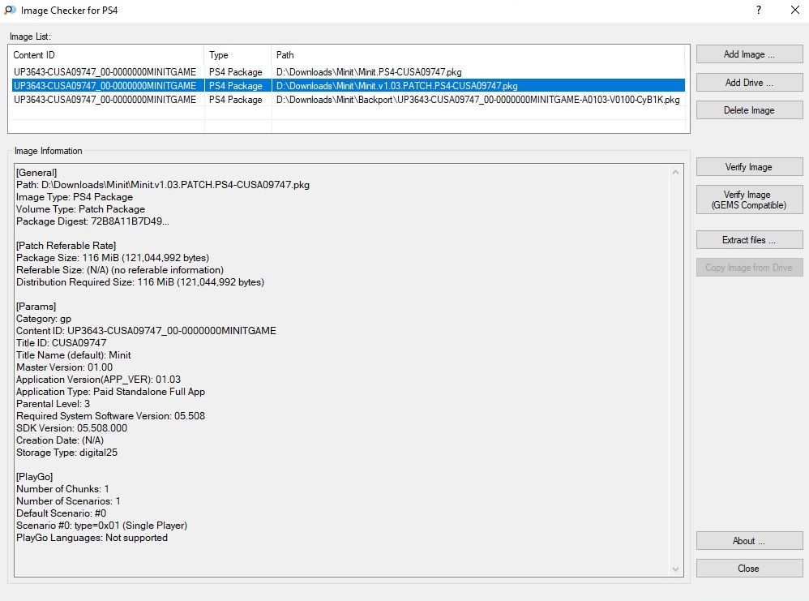Image resolution: width=809 pixels, height=601 pixels.
Task: Close the Image Checker dialog
Action: tap(749, 568)
